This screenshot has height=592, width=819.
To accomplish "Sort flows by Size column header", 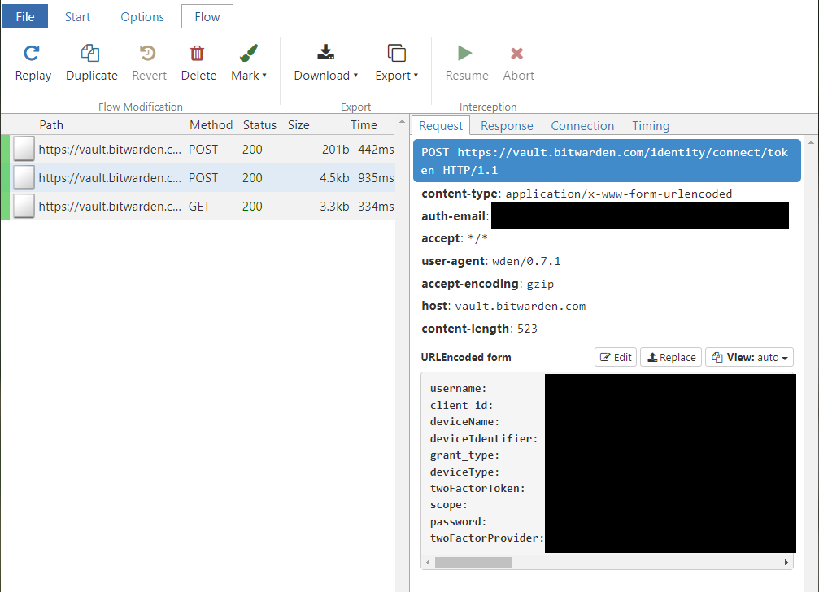I will [x=298, y=124].
